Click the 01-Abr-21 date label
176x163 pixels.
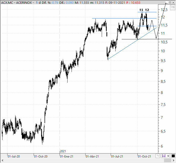point(92,156)
